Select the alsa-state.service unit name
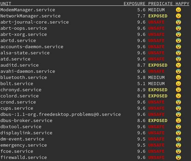 (25, 53)
